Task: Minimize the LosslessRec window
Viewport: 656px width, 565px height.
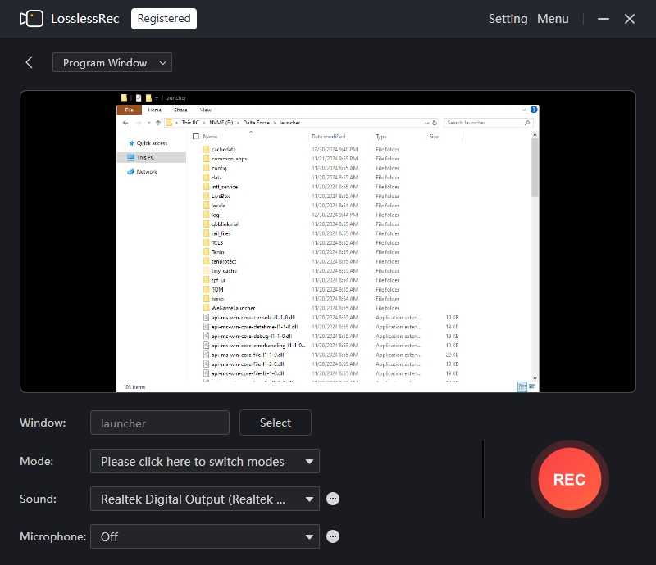Action: pos(604,19)
